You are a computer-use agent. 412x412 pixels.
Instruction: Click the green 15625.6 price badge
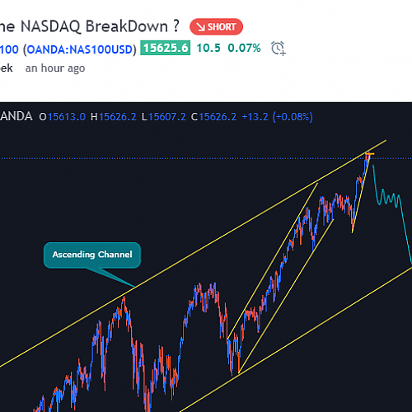coord(166,48)
